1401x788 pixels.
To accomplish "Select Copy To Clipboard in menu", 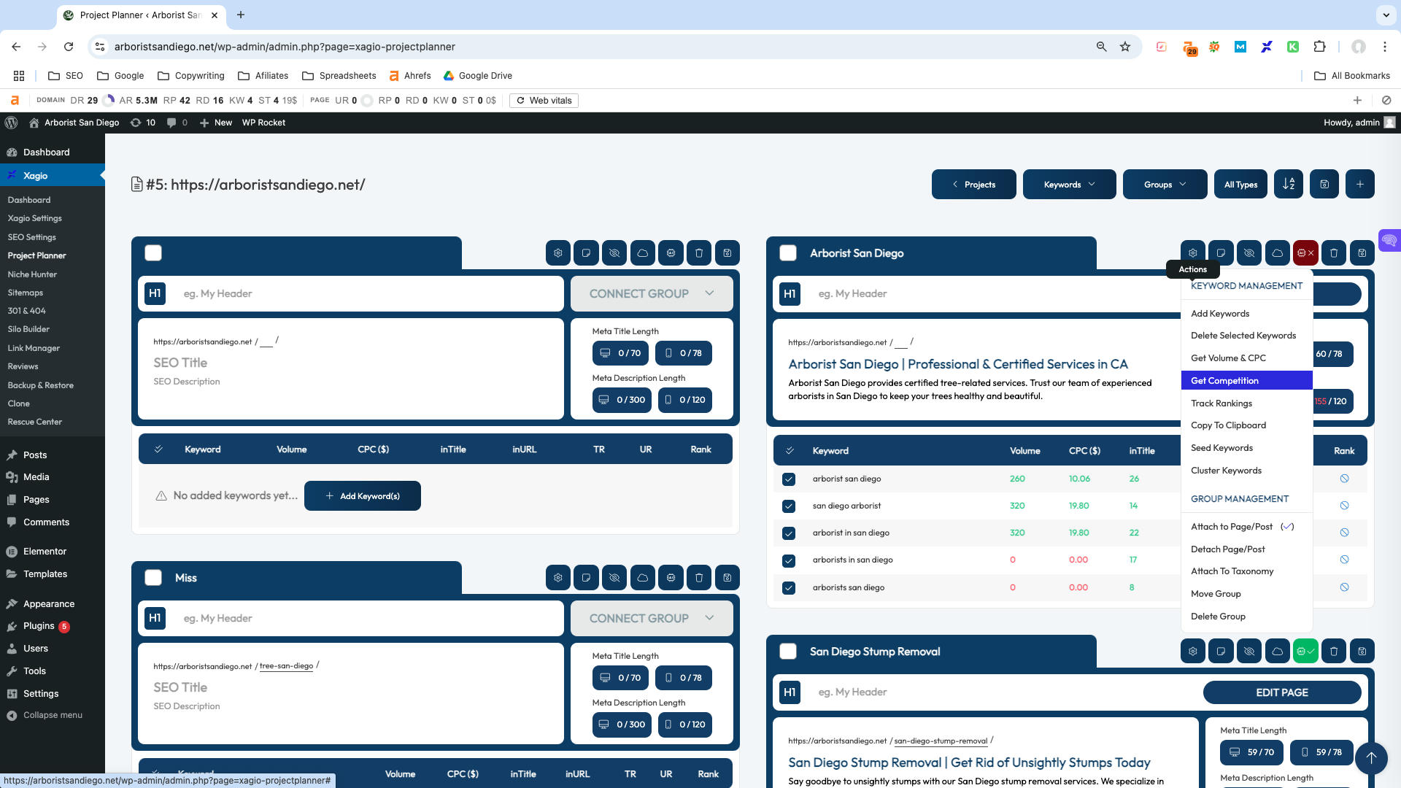I will (1246, 425).
